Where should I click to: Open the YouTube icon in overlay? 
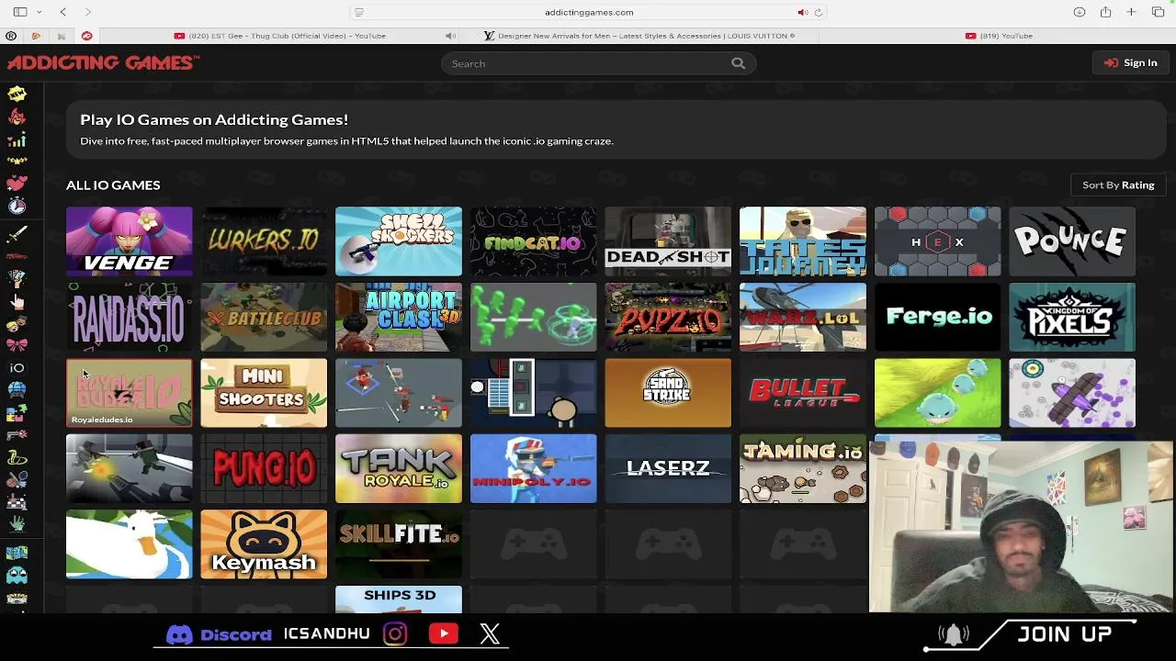tap(444, 633)
